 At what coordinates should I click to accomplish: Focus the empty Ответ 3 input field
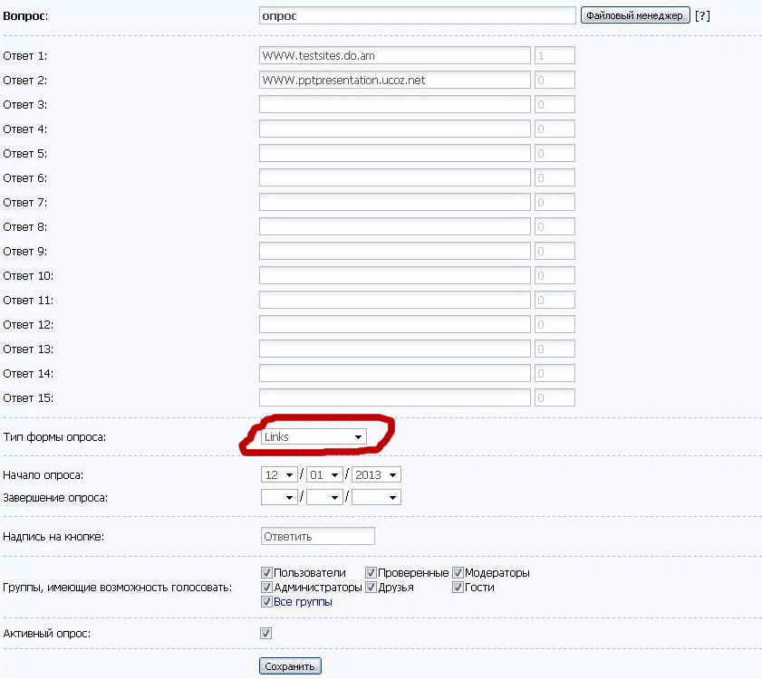394,105
